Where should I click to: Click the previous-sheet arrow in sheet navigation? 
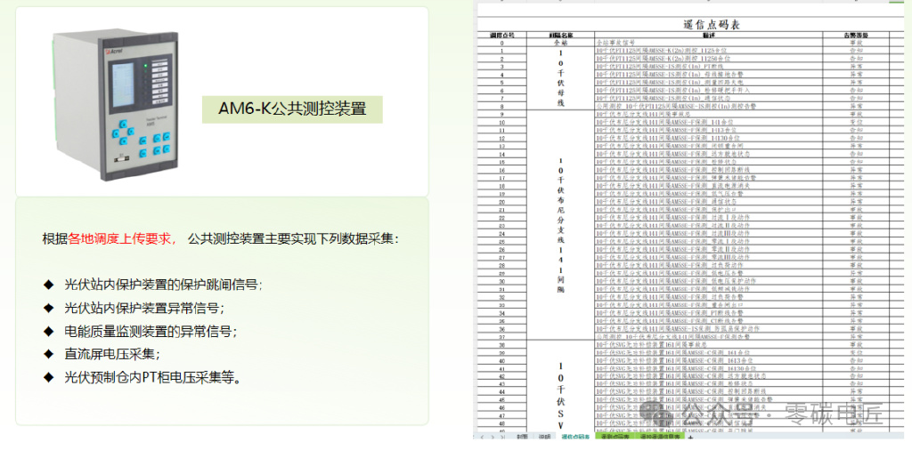[x=482, y=437]
